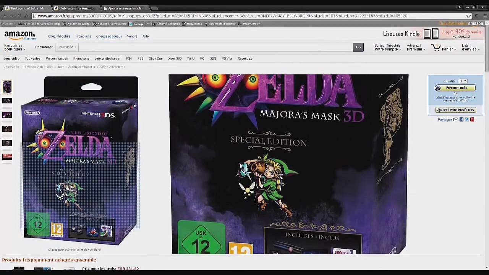Image resolution: width=489 pixels, height=275 pixels.
Task: Click the Précommander button
Action: pyautogui.click(x=455, y=88)
